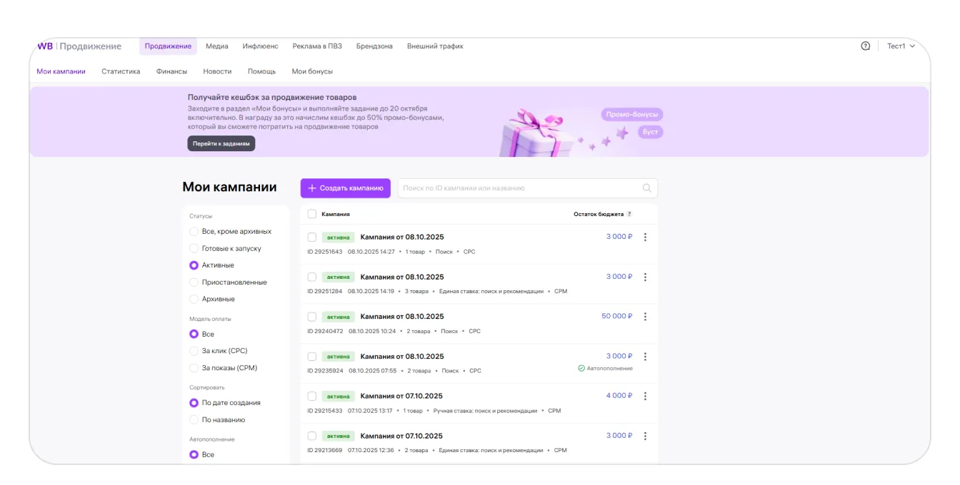The height and width of the screenshot is (485, 960).
Task: Open the Мои бонусы tab
Action: tap(312, 71)
